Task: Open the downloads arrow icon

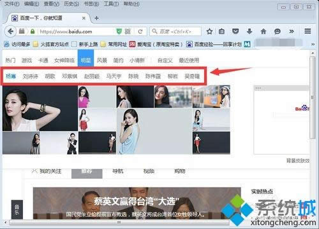Action: pos(249,31)
